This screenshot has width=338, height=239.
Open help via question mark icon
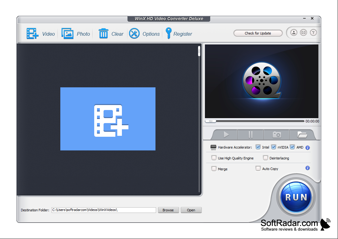pyautogui.click(x=313, y=33)
